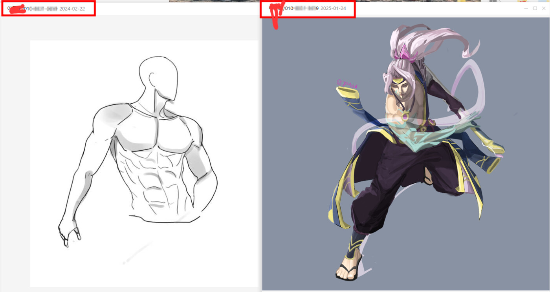
Task: Click the 2024-02-22 date in left title
Action: [x=72, y=9]
